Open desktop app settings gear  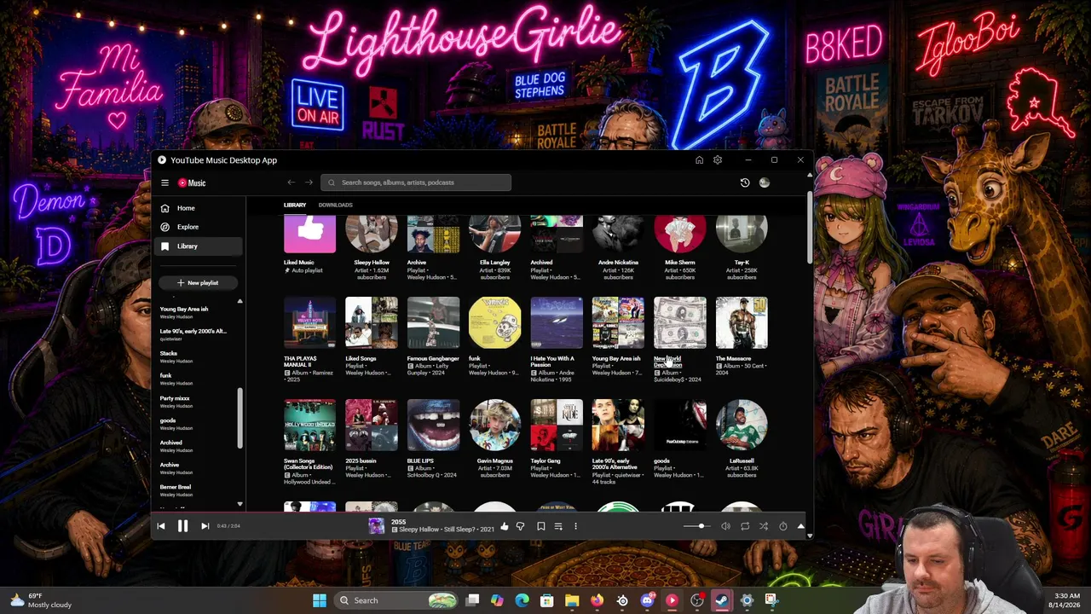pyautogui.click(x=718, y=160)
